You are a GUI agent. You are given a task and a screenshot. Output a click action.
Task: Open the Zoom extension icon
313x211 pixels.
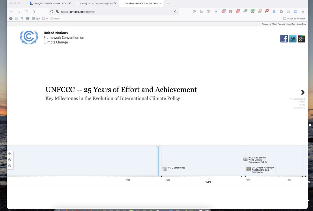pos(296,12)
